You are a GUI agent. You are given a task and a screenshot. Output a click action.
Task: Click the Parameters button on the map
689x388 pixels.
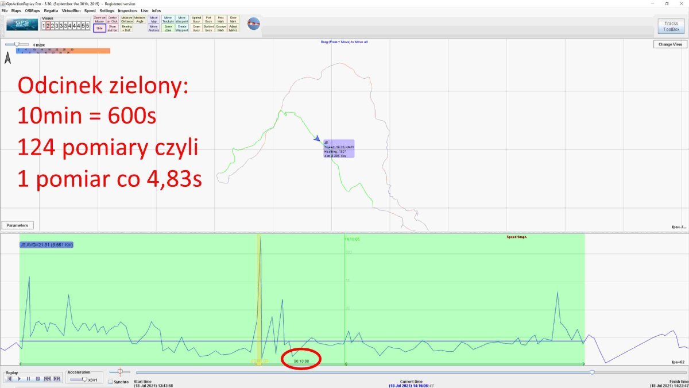click(17, 225)
